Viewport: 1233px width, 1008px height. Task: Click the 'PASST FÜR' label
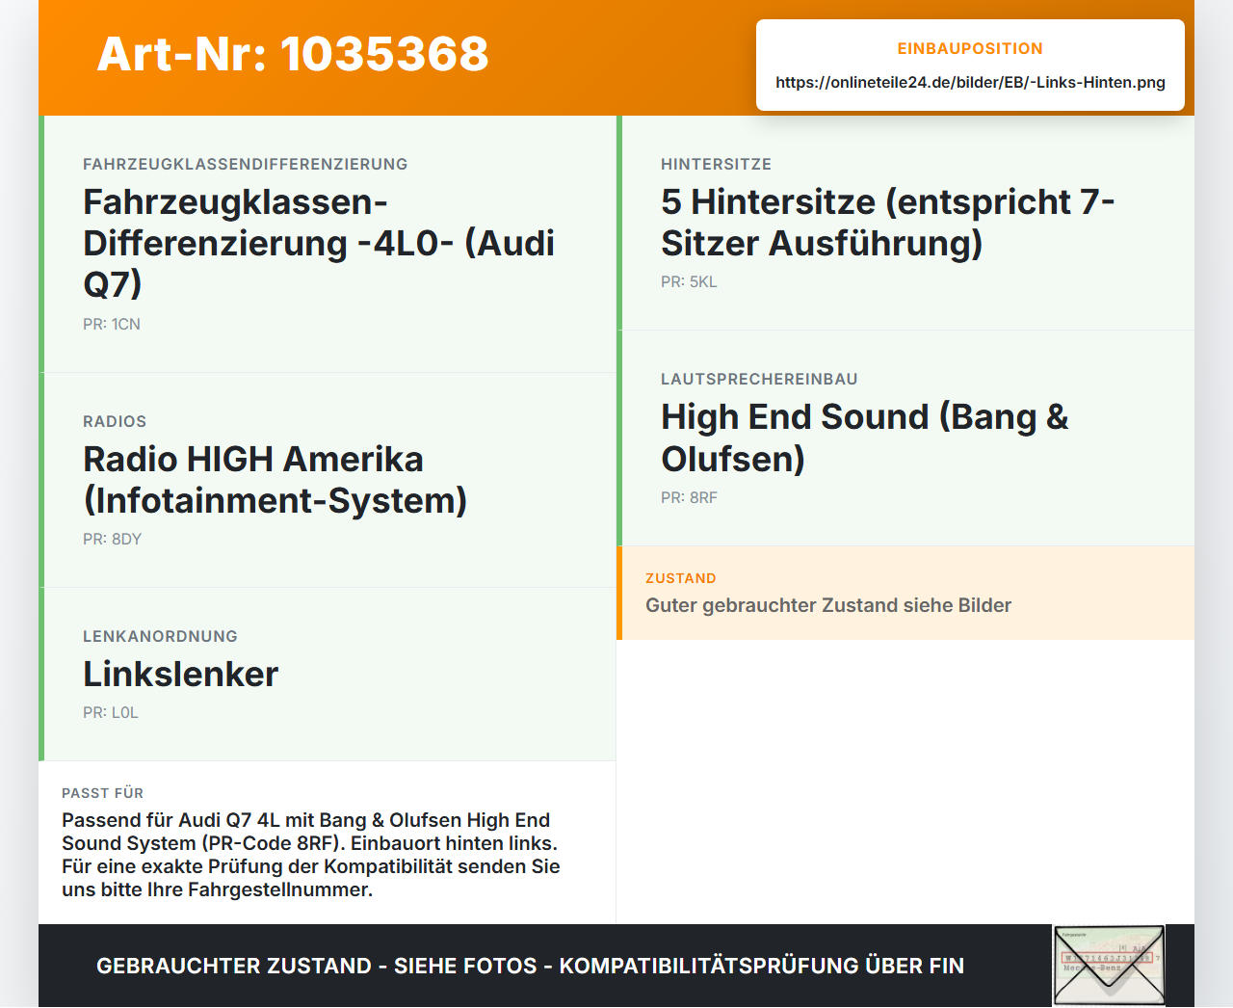pyautogui.click(x=102, y=793)
